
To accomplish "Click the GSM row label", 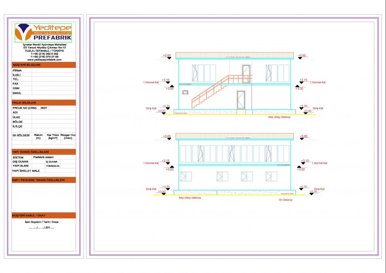I will point(16,88).
